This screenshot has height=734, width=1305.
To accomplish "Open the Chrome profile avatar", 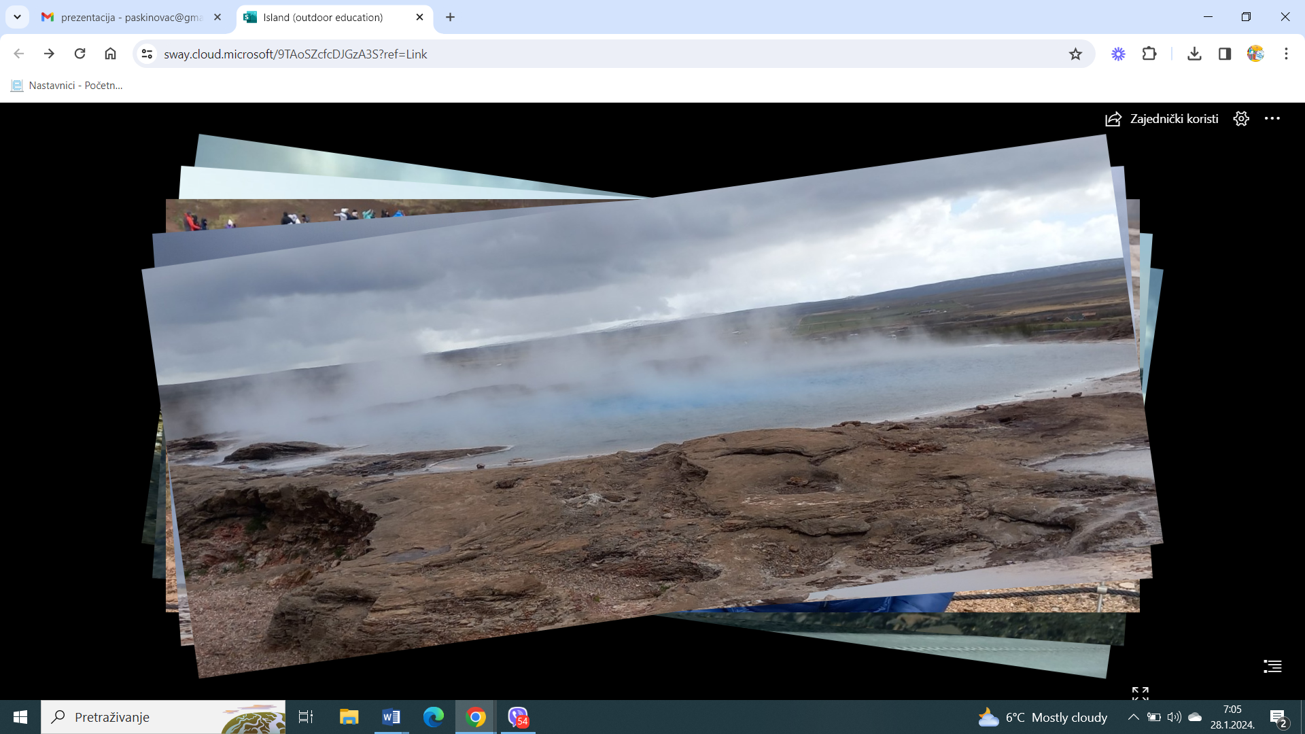I will point(1255,54).
